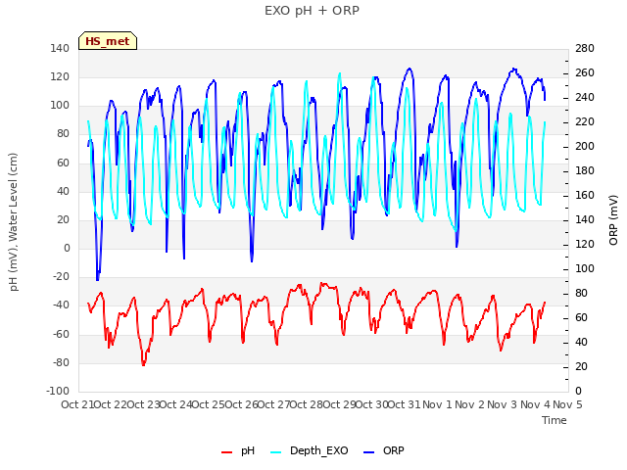Toggle the pH series in legend
The image size is (627, 470).
(x=238, y=450)
